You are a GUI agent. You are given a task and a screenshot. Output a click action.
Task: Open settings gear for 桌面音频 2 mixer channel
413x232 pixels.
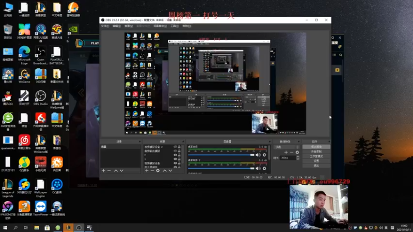pos(264,169)
